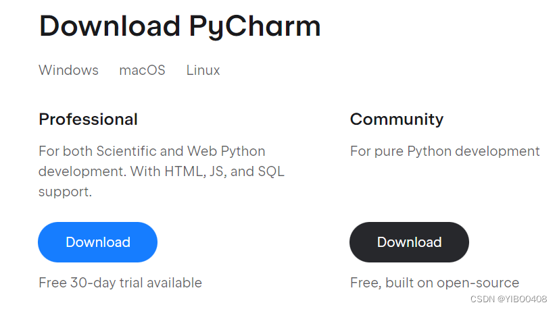Click the word "Download" in page title
Image resolution: width=557 pixels, height=309 pixels.
pos(108,26)
